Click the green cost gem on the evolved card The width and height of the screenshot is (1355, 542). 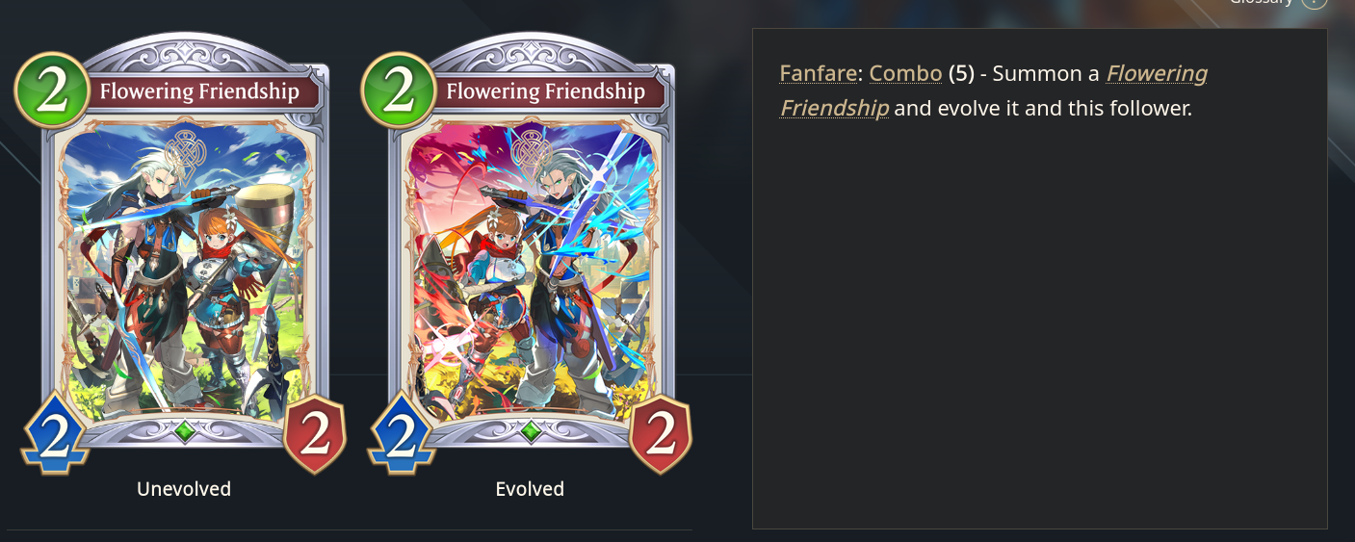(x=397, y=90)
